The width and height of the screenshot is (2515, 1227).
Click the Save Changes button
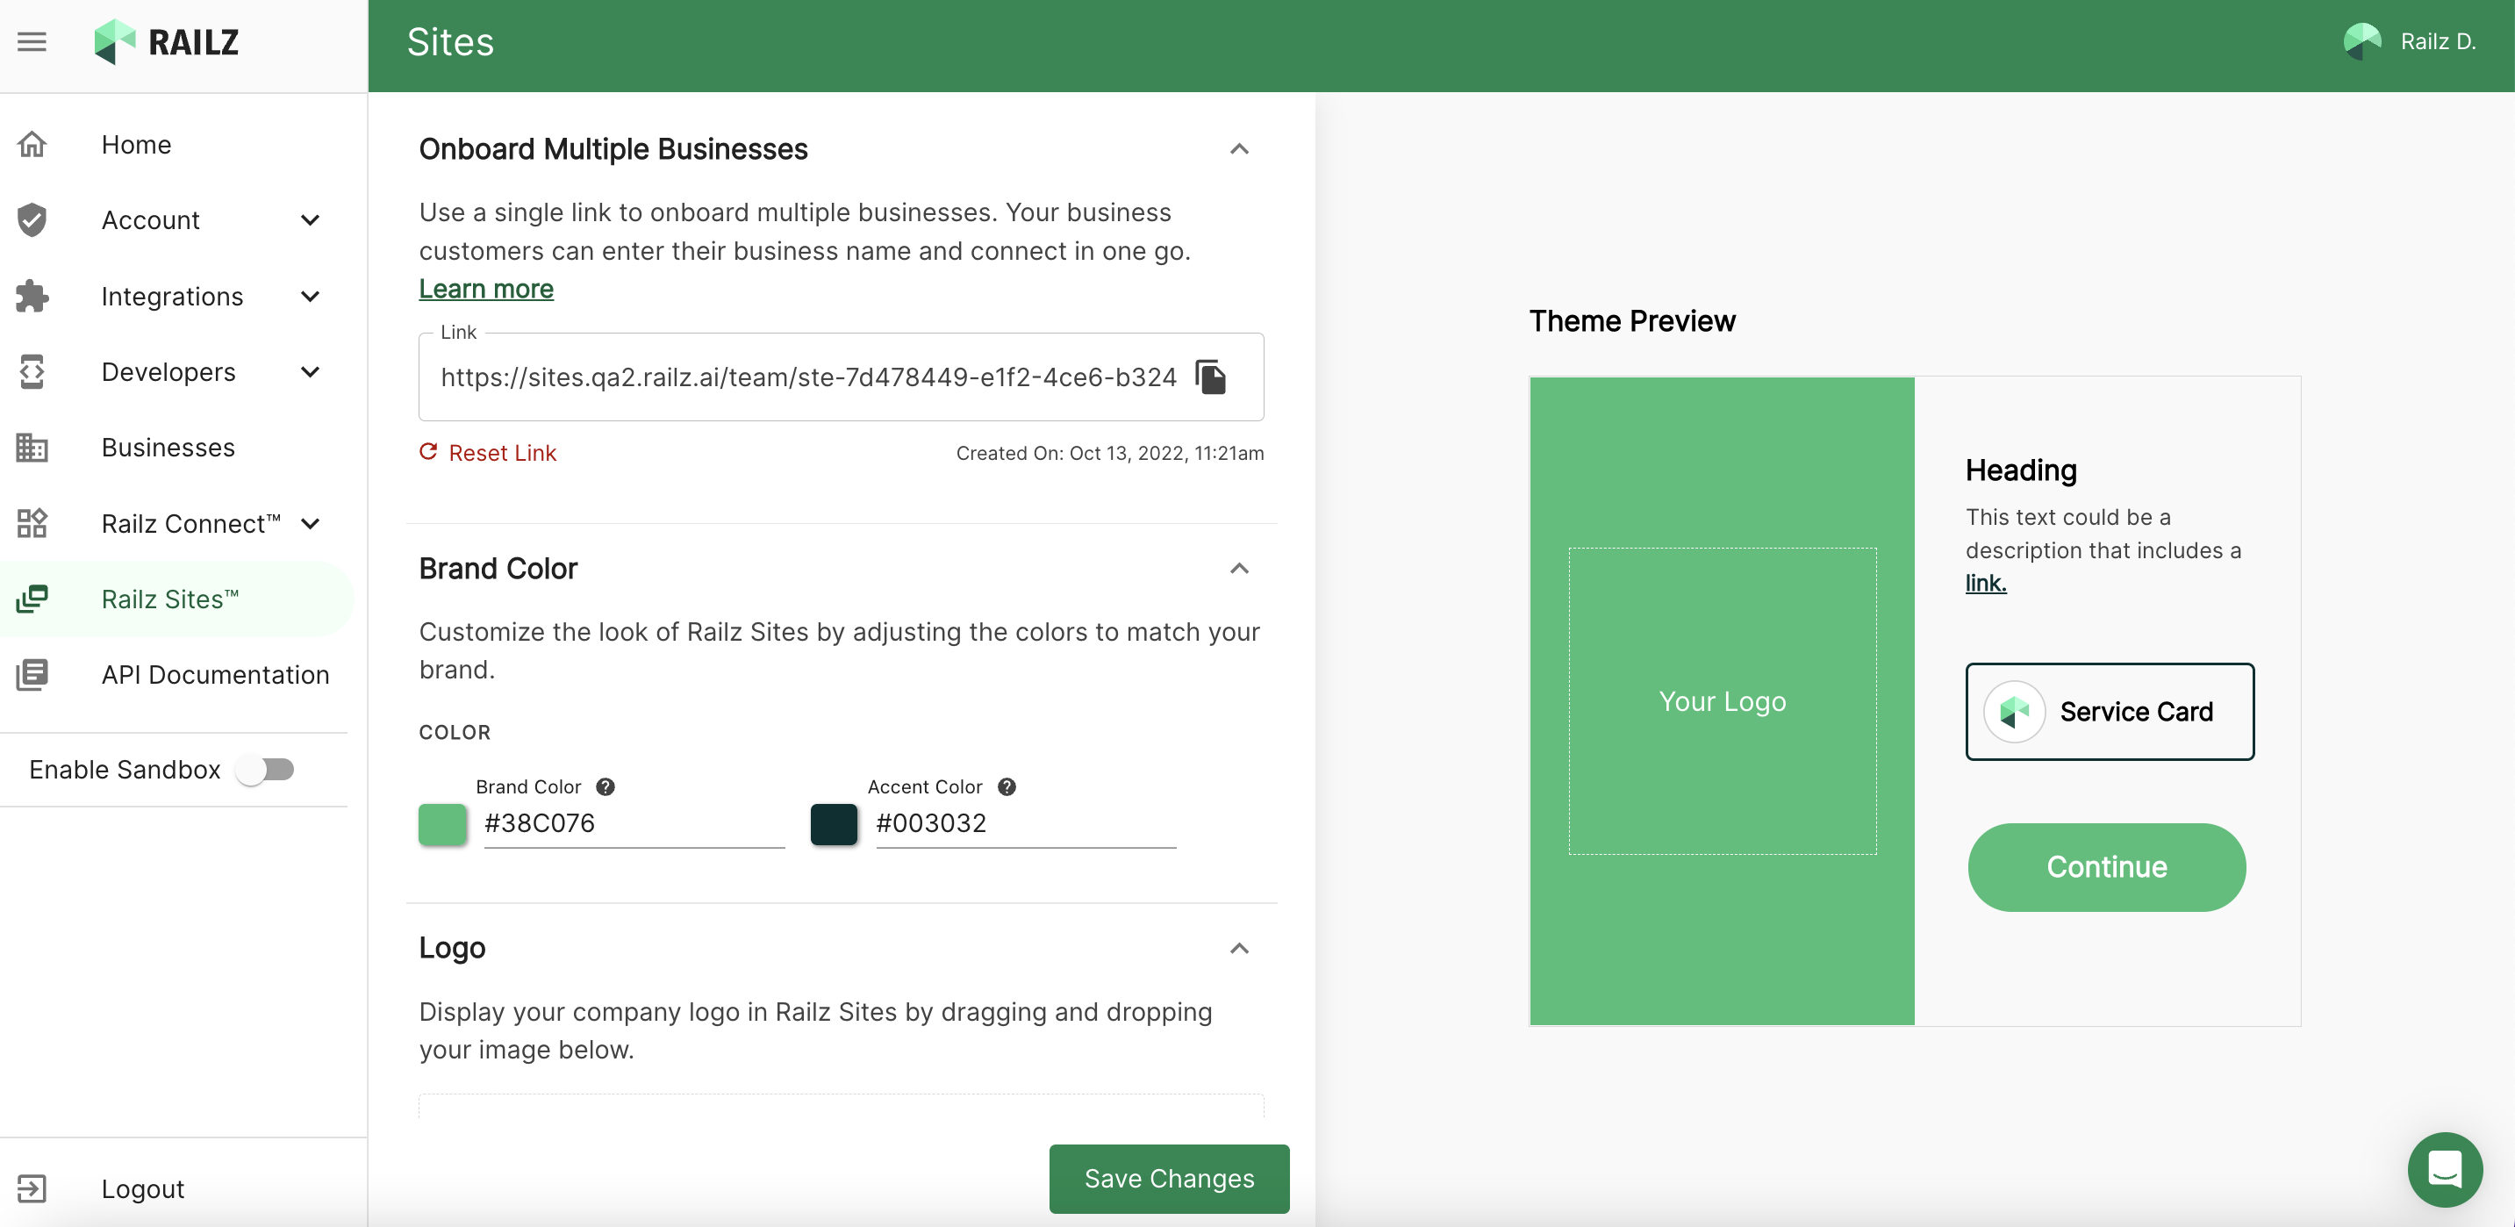click(x=1169, y=1178)
